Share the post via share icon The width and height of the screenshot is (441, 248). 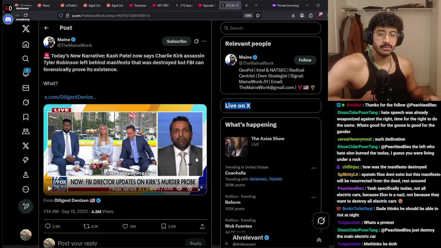coord(202,226)
